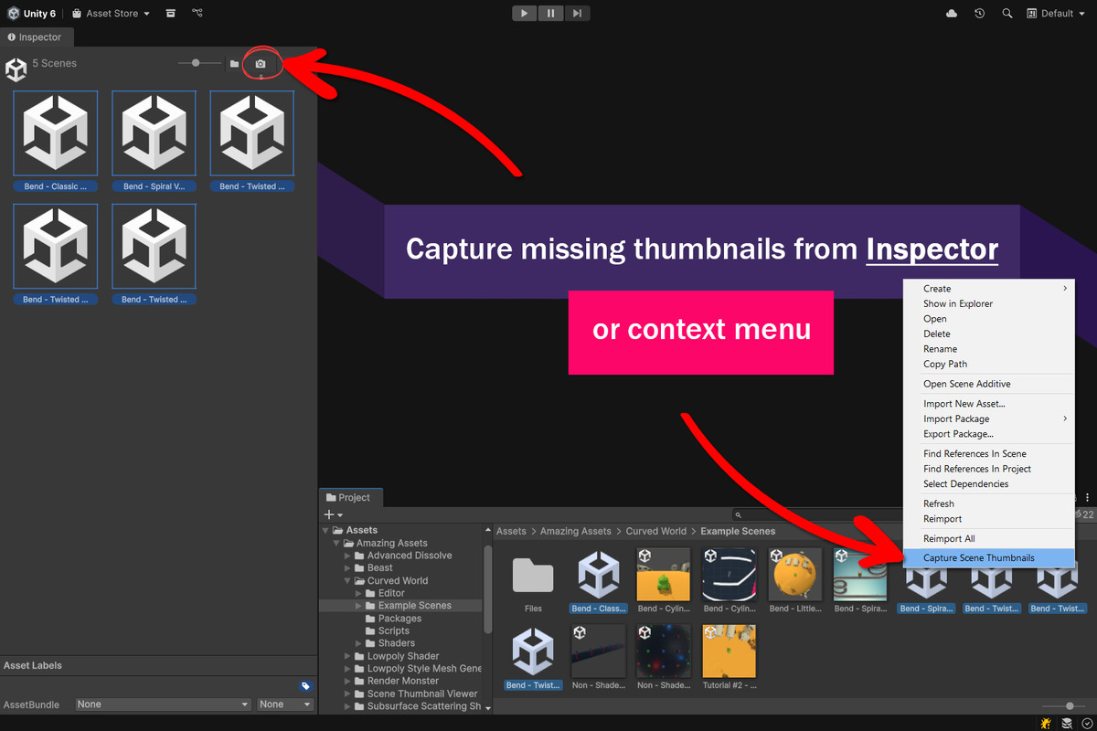Click the folder icon in Inspector header
Screen dimensions: 1097x731
234,64
